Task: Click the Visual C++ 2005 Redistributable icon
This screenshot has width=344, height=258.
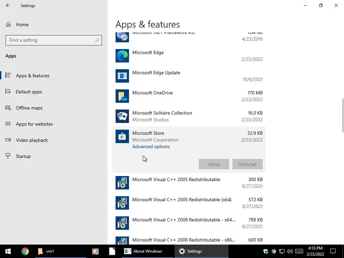Action: click(122, 183)
